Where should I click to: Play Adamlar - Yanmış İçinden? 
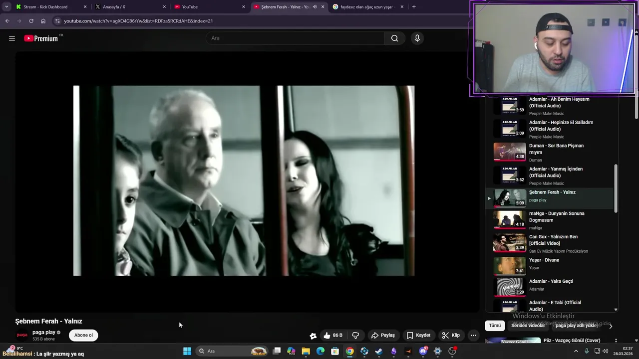(x=549, y=175)
